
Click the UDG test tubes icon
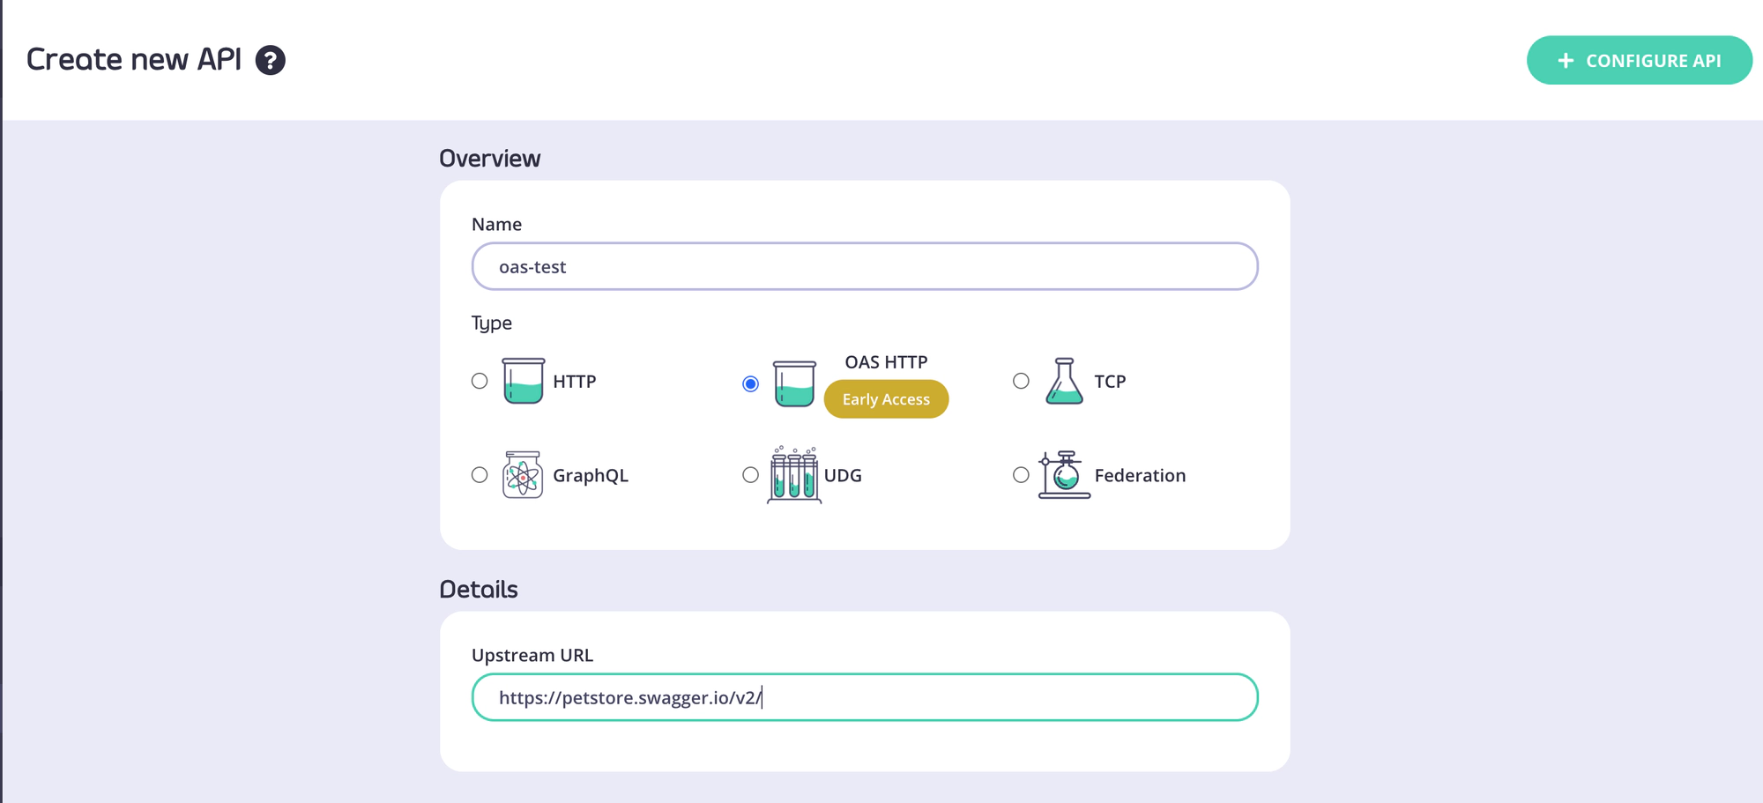tap(792, 475)
